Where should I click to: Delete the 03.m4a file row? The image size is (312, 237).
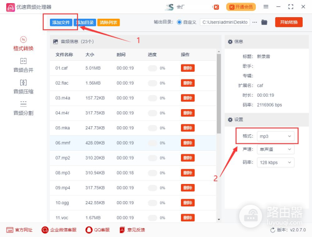pos(188,98)
